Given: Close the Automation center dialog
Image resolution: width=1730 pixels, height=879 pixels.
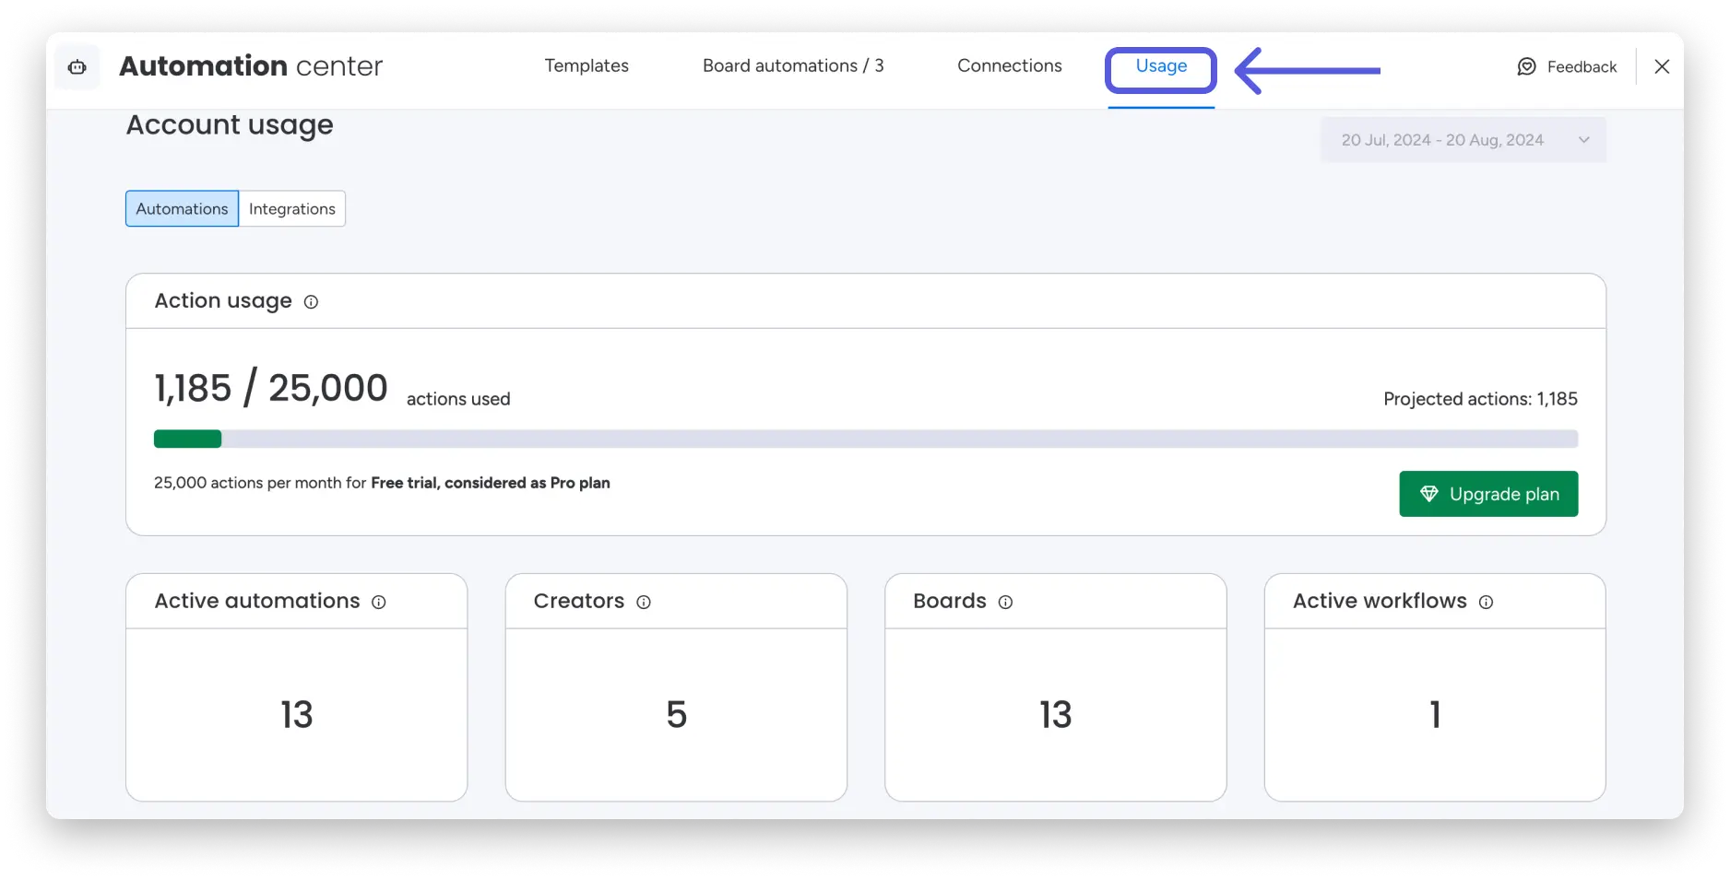Looking at the screenshot, I should (1662, 66).
